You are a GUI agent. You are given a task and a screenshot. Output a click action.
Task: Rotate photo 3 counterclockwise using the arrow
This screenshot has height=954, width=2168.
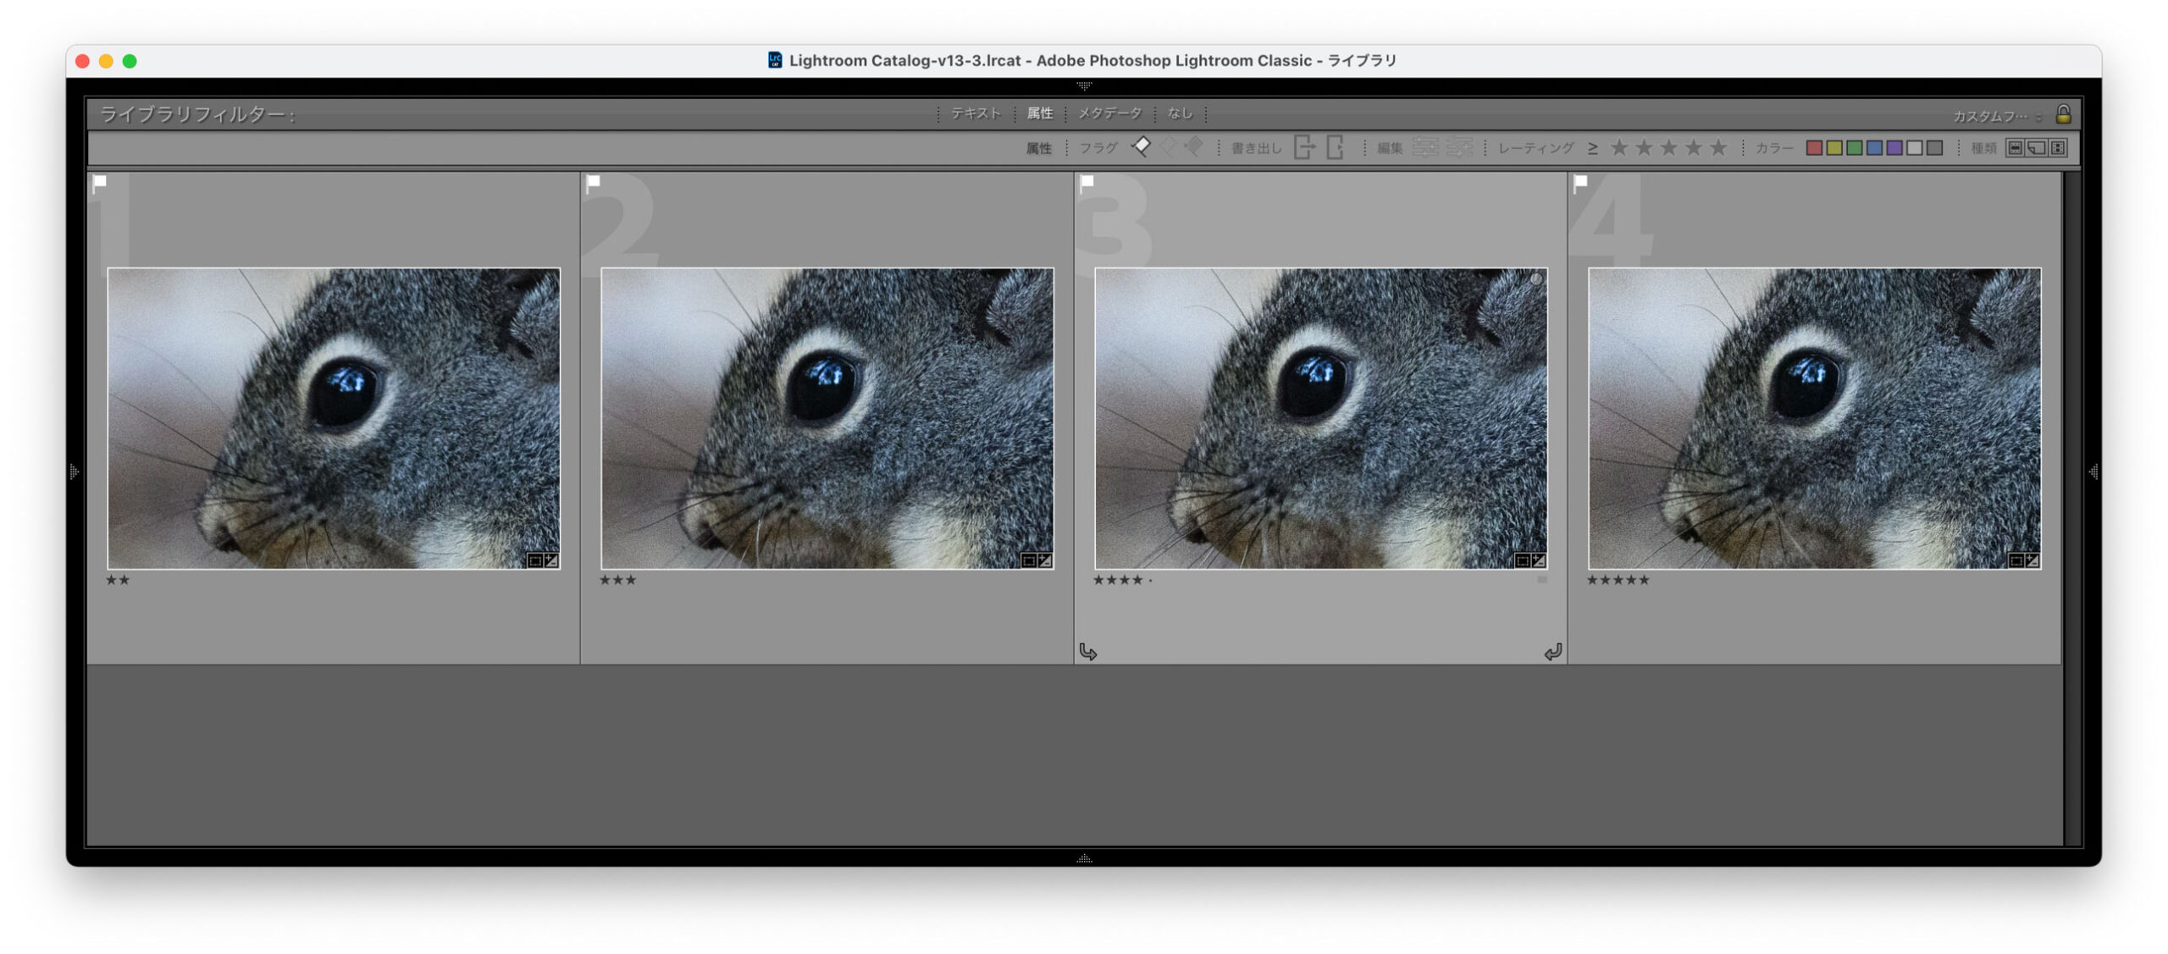tap(1088, 652)
